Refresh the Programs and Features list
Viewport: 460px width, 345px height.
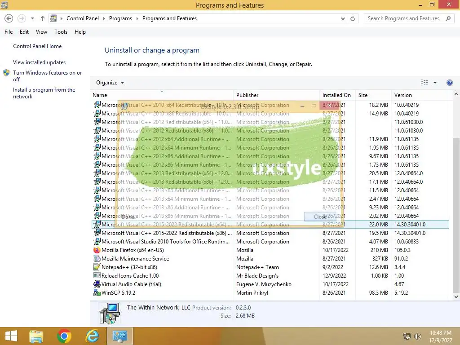click(353, 18)
